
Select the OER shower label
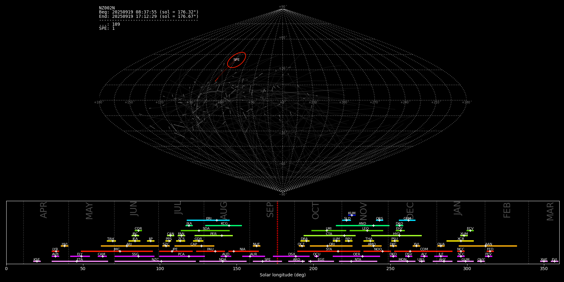click(x=357, y=254)
